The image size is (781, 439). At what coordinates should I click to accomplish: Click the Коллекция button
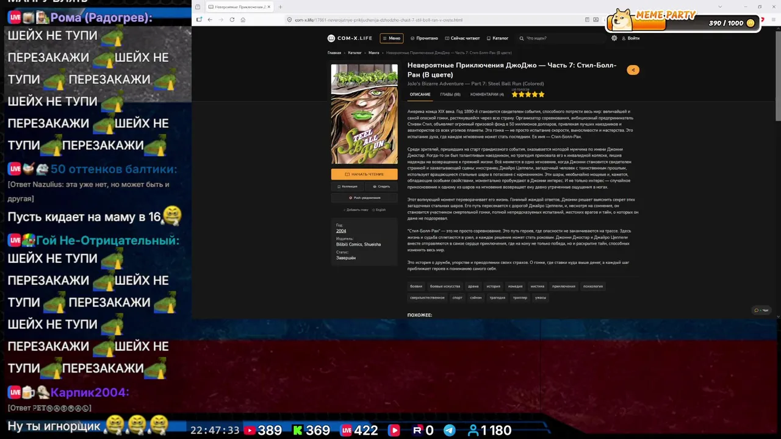coord(347,187)
